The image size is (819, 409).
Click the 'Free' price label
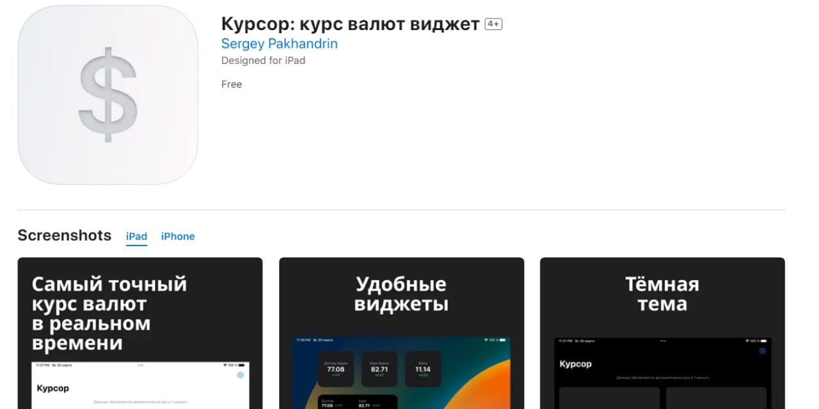232,84
